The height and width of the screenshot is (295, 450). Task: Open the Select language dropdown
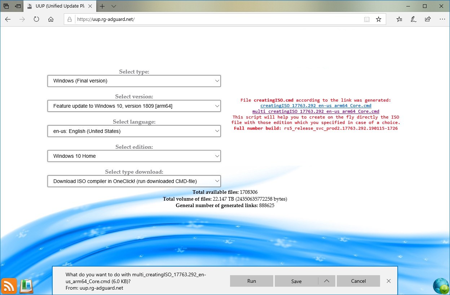click(x=134, y=131)
